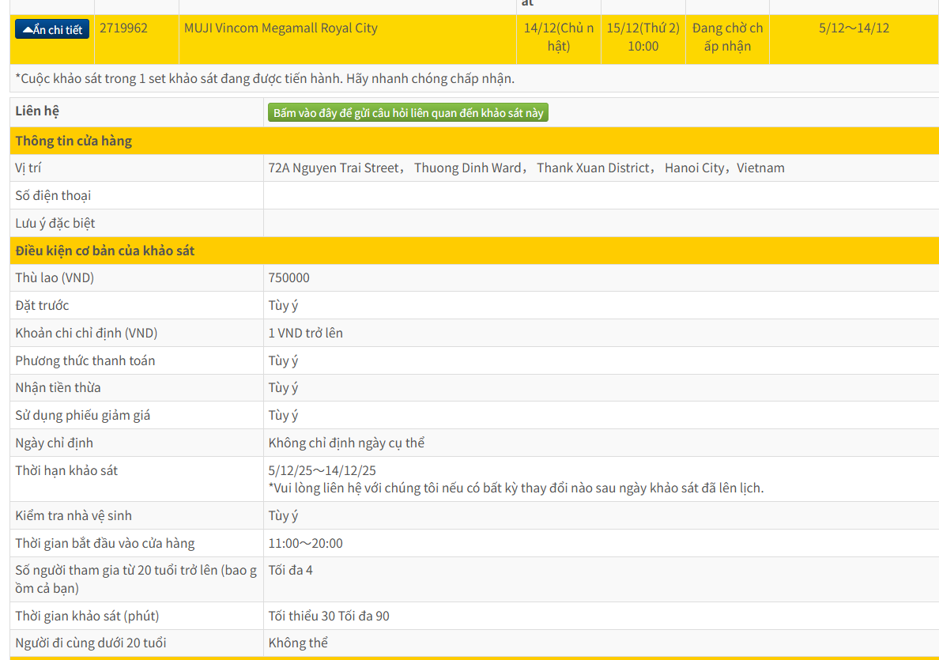Click the reward value 750000

pyautogui.click(x=288, y=278)
